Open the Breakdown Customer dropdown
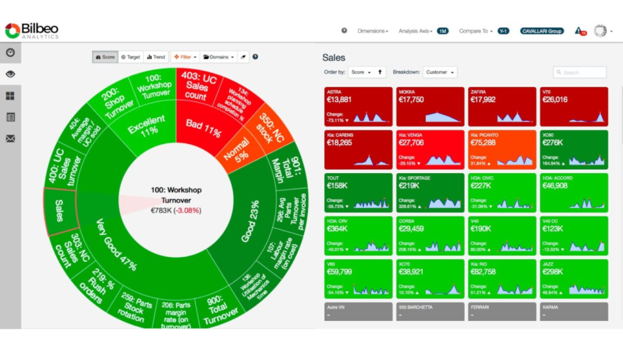This screenshot has height=350, width=623. click(440, 72)
